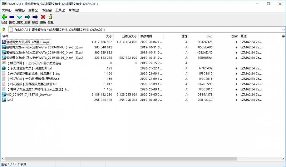286x167 pixels.
Task: Click the archive path address field
Action: coord(143,30)
